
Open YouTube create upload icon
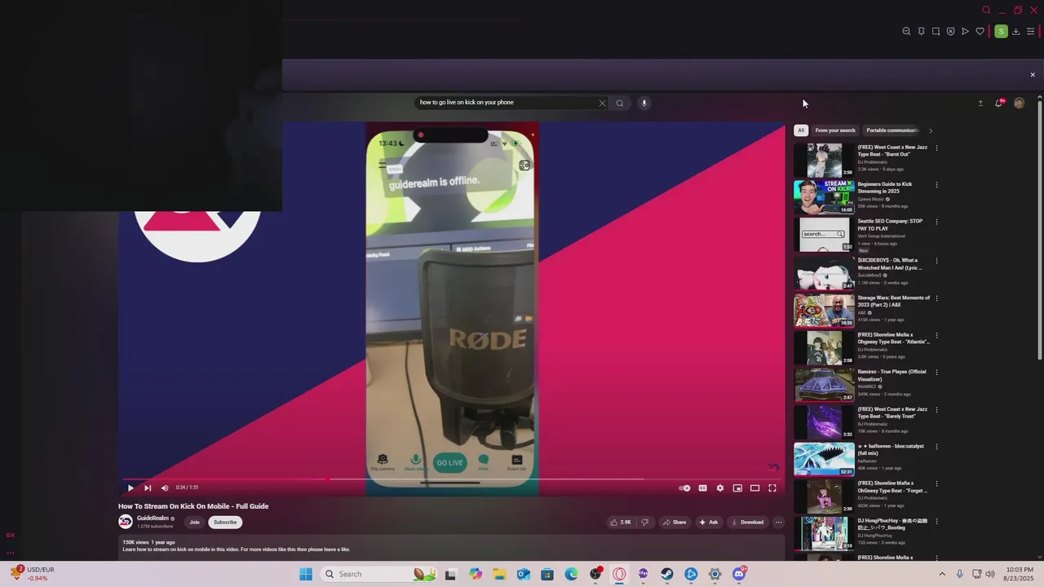click(980, 104)
